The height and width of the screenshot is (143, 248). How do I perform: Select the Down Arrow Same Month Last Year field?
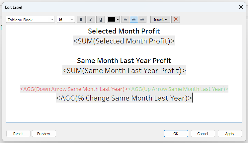pos(74,89)
